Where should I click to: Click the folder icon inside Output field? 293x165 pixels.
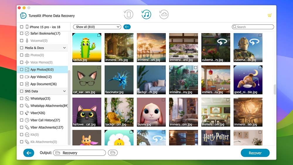[x=58, y=153]
